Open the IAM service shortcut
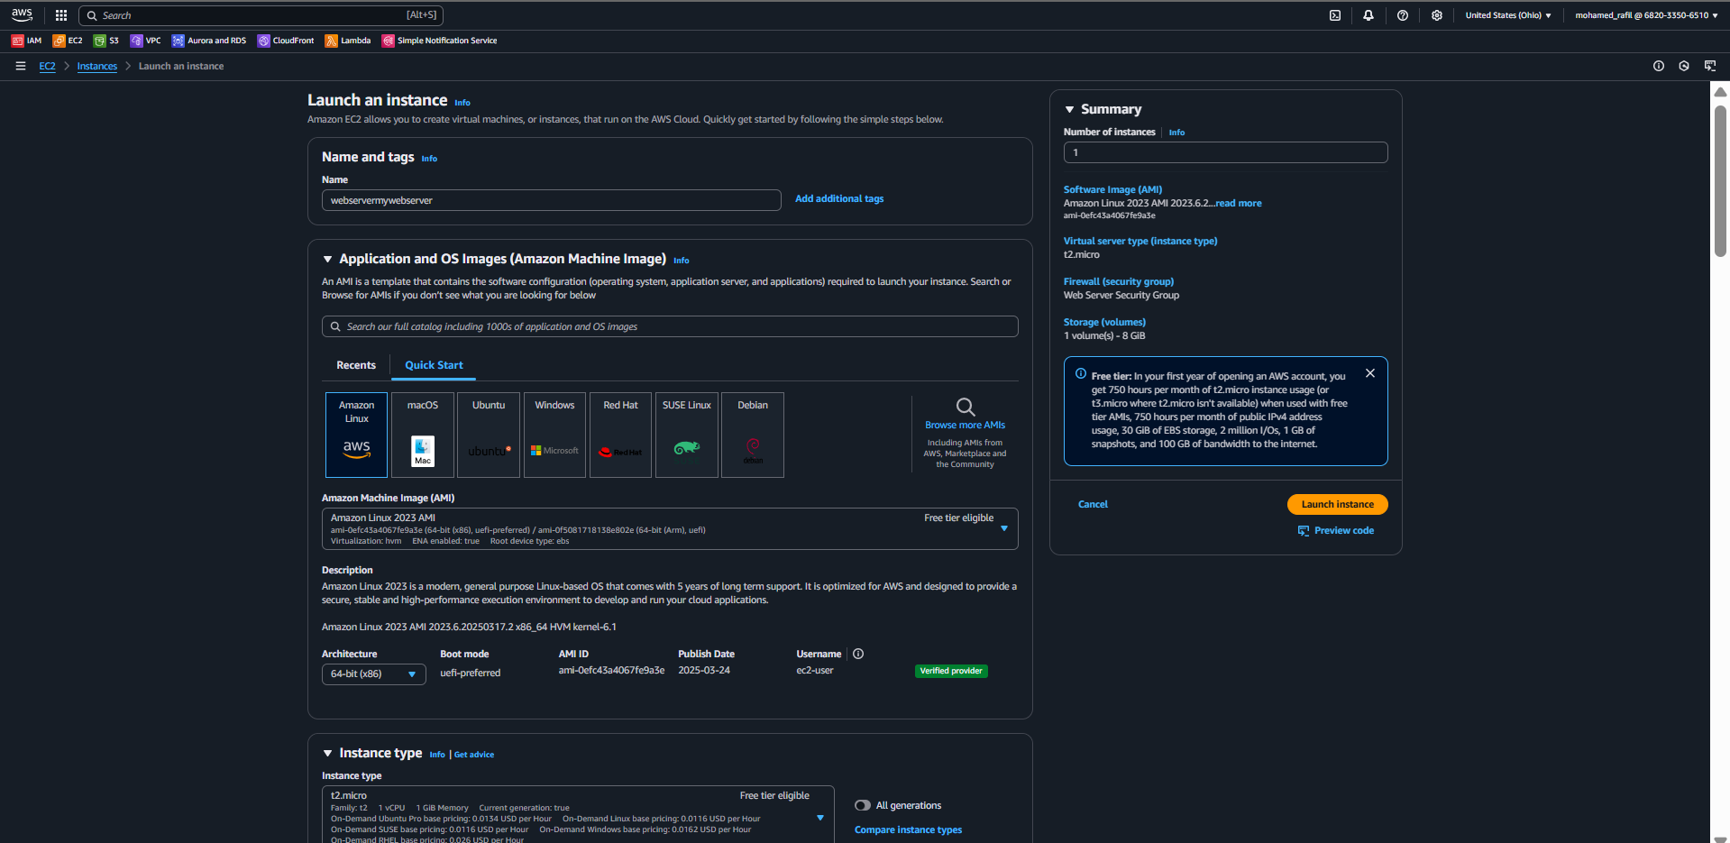This screenshot has height=843, width=1730. tap(26, 41)
